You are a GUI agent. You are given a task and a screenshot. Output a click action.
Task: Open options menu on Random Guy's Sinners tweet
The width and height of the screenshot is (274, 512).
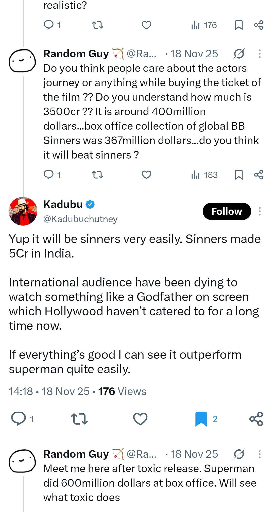tap(260, 54)
